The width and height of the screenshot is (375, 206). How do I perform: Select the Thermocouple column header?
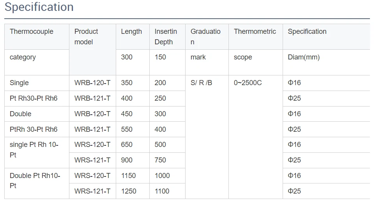click(37, 37)
